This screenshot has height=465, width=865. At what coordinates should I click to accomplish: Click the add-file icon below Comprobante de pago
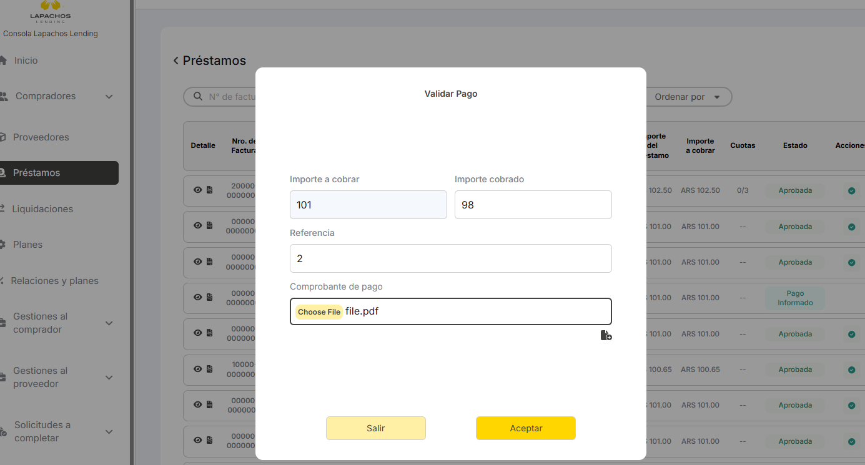click(606, 336)
